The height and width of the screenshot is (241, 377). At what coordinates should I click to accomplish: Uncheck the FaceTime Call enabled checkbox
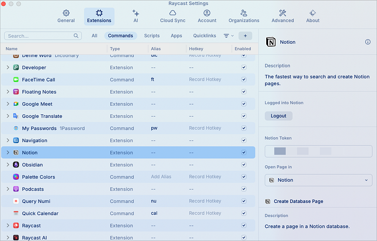pyautogui.click(x=244, y=80)
